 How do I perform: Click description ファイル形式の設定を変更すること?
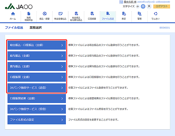tap(93, 120)
